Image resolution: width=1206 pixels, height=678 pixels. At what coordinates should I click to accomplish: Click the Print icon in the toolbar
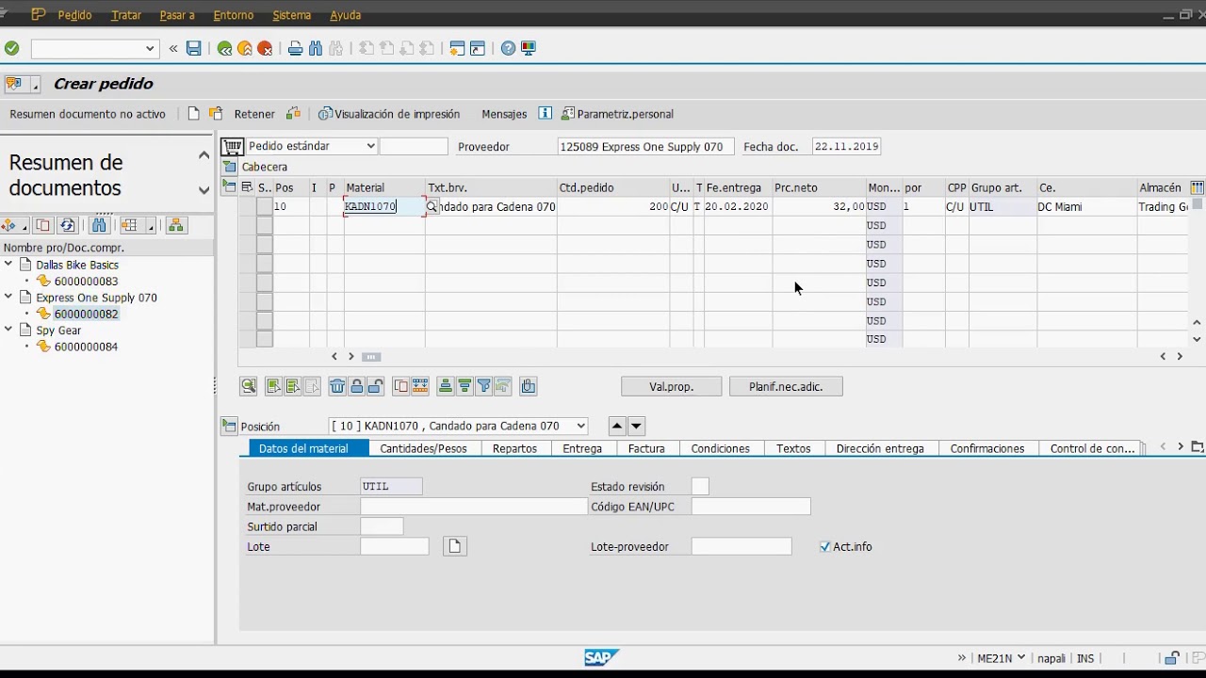tap(295, 48)
